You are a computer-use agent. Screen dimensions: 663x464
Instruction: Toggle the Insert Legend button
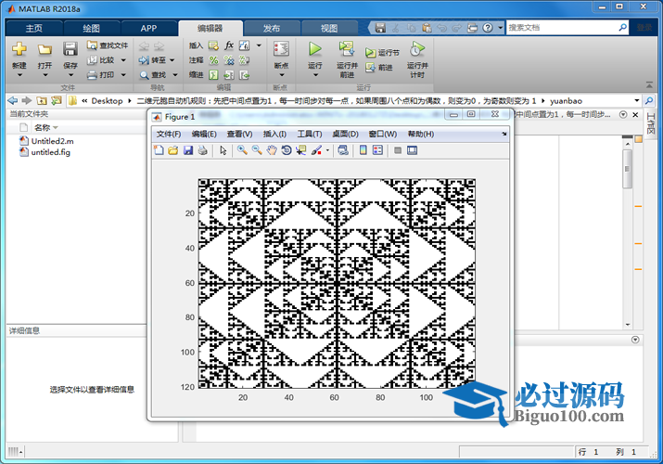tap(377, 150)
